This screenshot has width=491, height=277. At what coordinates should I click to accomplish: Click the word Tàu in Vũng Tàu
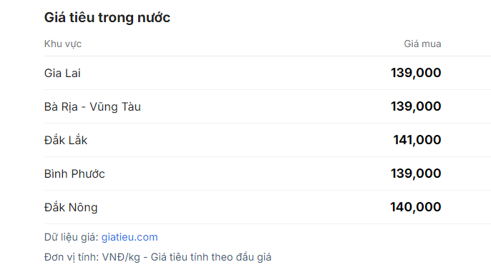point(131,107)
